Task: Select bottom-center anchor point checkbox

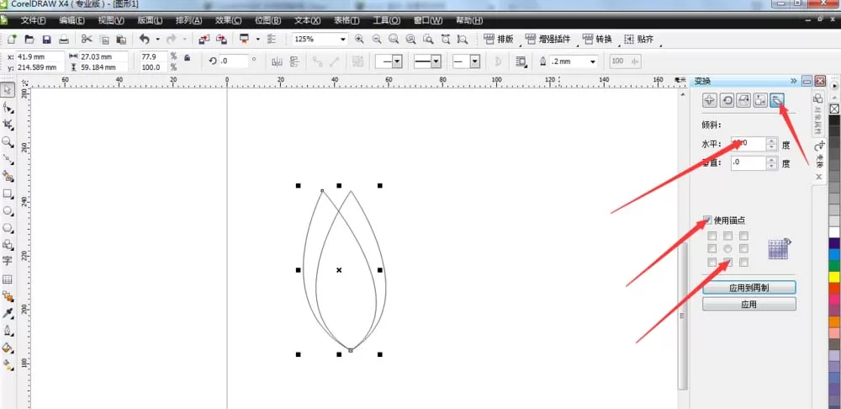Action: pos(727,262)
